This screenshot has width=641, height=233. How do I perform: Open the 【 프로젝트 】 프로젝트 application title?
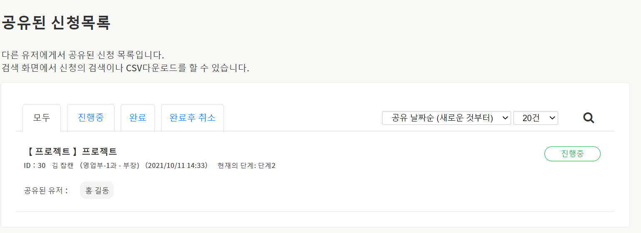pos(71,152)
